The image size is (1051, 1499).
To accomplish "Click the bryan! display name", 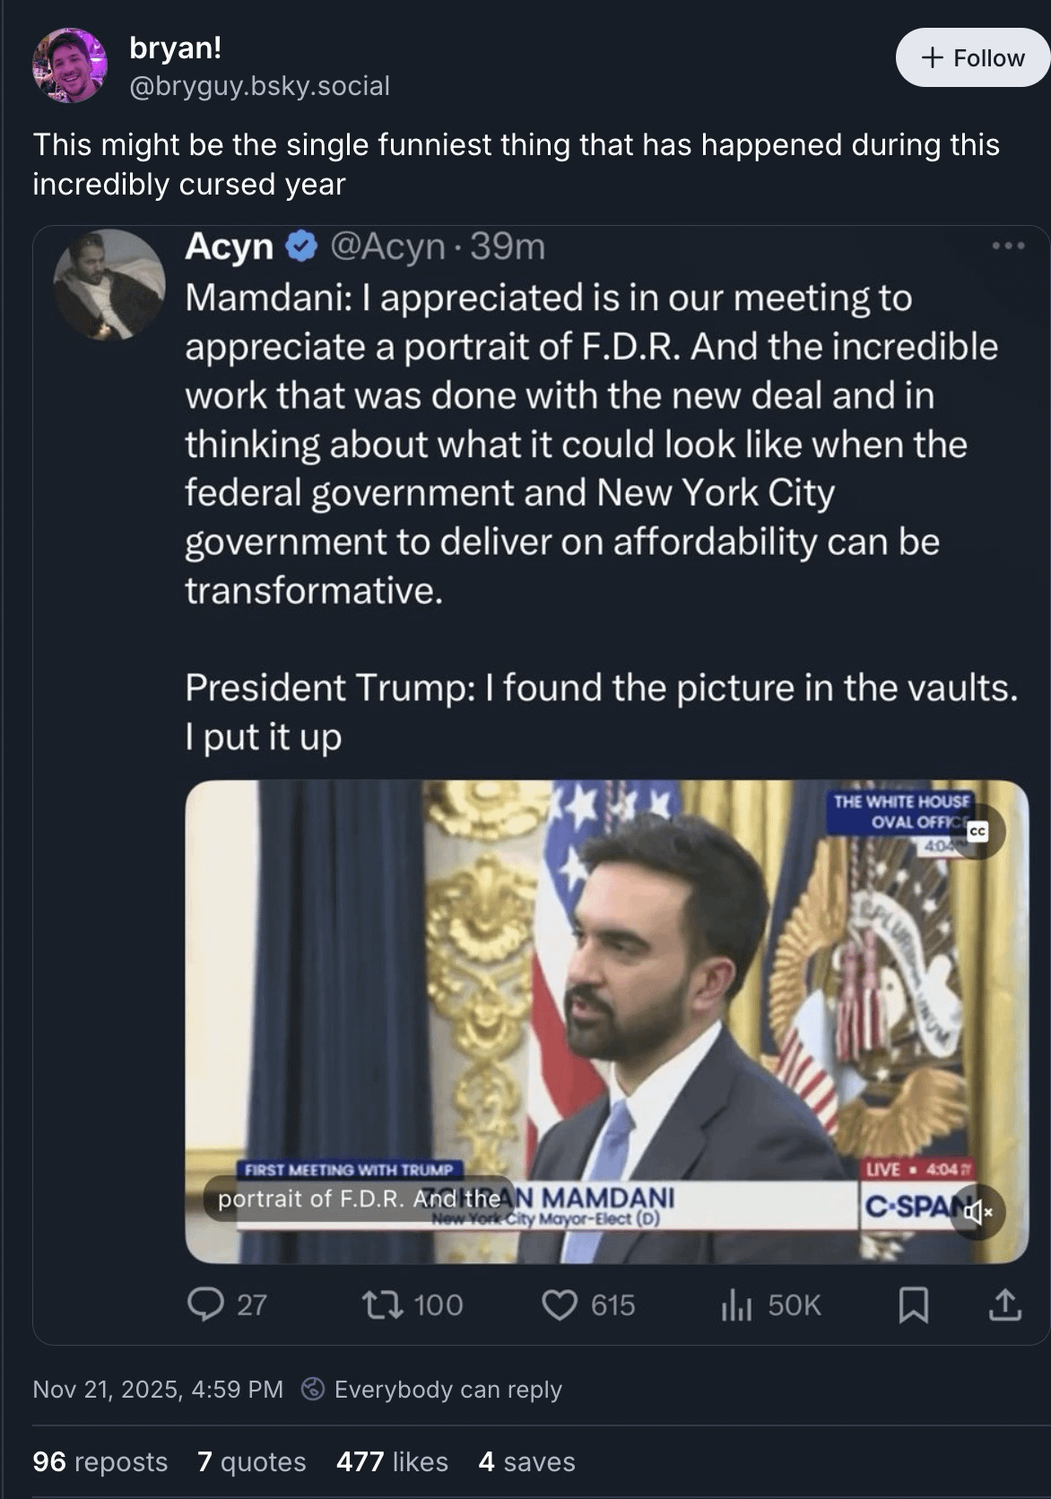I will point(175,48).
